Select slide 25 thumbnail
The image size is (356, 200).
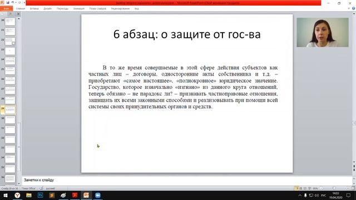10,71
